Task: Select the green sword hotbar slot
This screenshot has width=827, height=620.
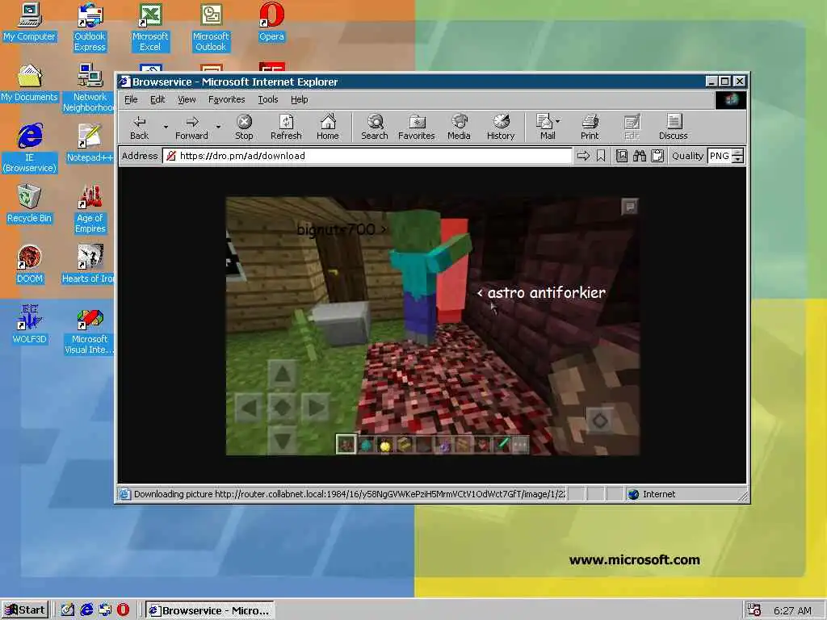Action: [x=501, y=445]
